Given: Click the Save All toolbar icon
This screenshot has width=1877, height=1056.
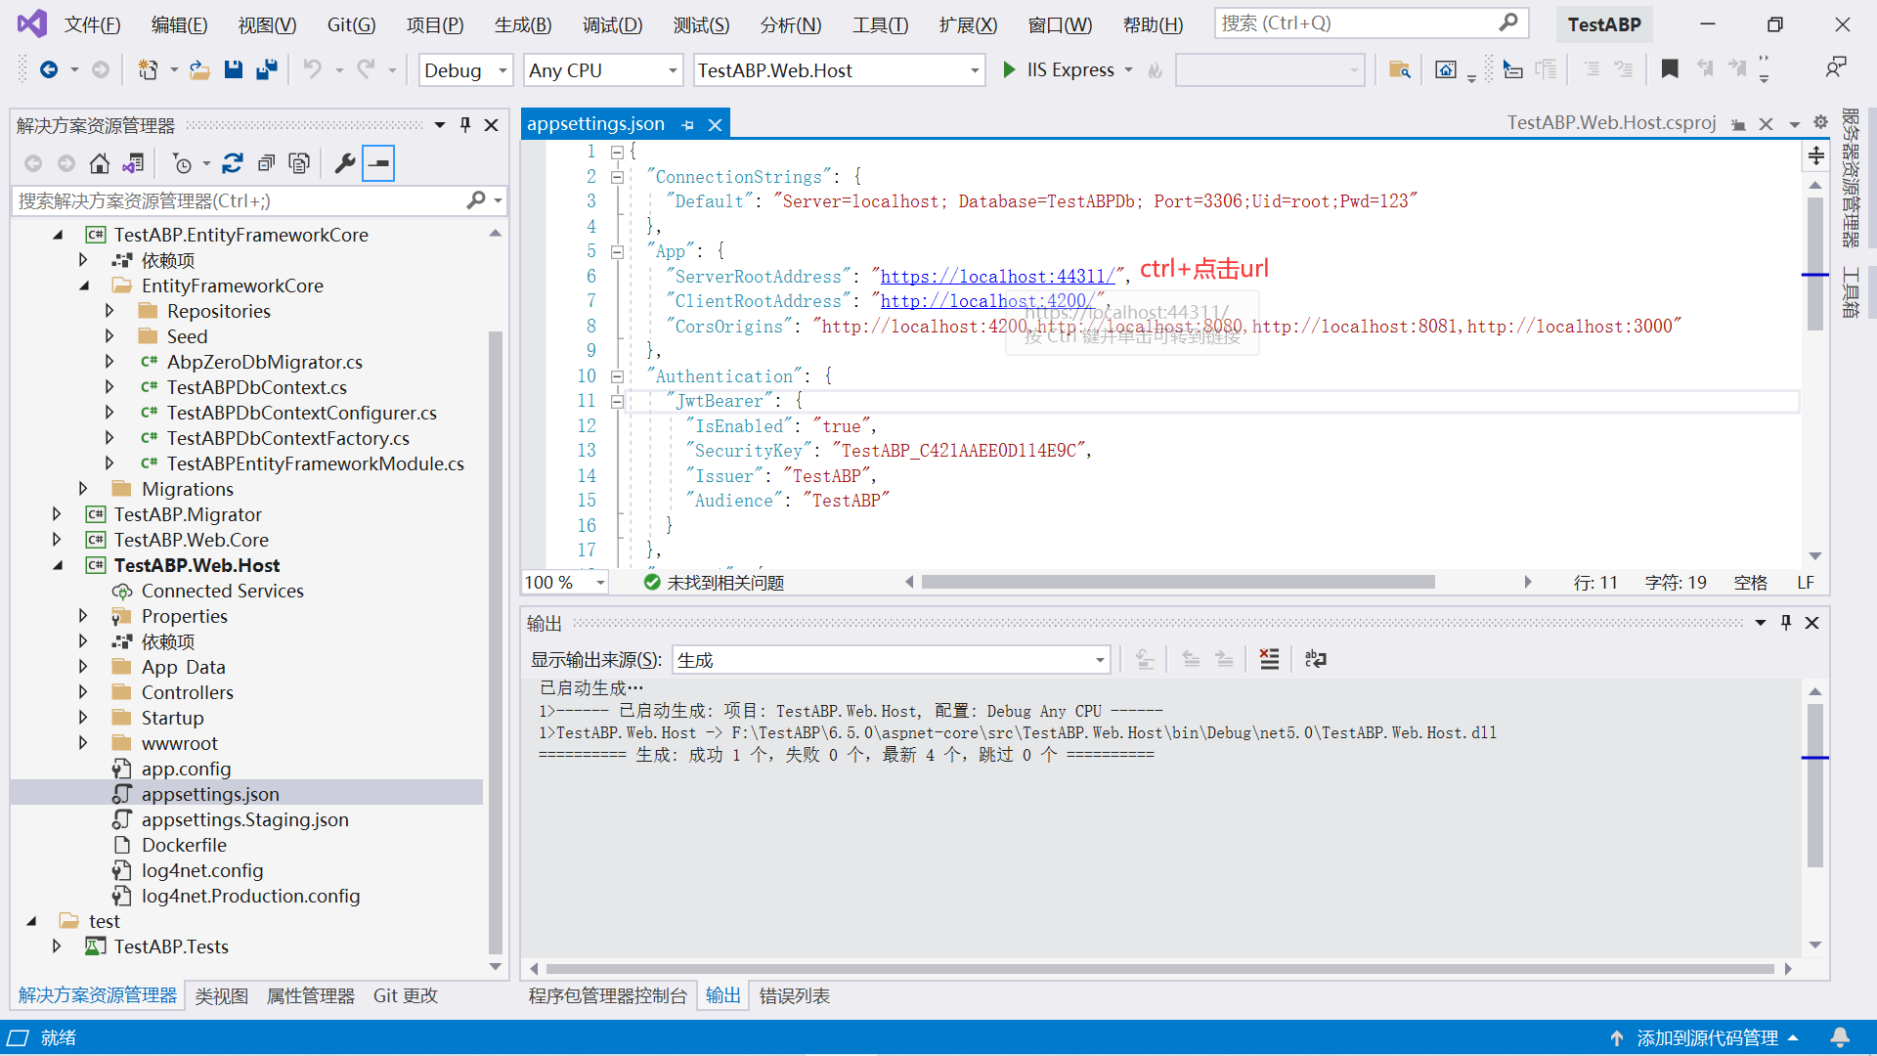Looking at the screenshot, I should (x=267, y=69).
